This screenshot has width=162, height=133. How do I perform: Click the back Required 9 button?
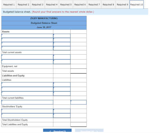tap(57, 130)
